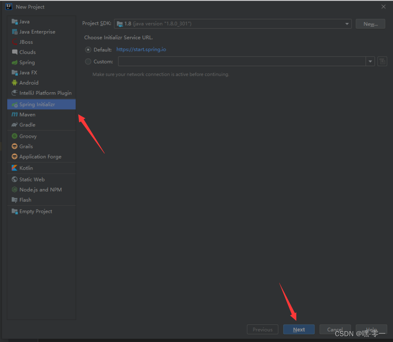Click the Spring leaf icon

click(x=14, y=63)
